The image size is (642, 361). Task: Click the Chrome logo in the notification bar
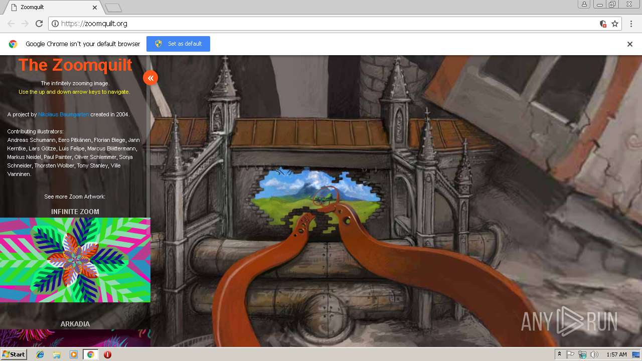tap(13, 44)
